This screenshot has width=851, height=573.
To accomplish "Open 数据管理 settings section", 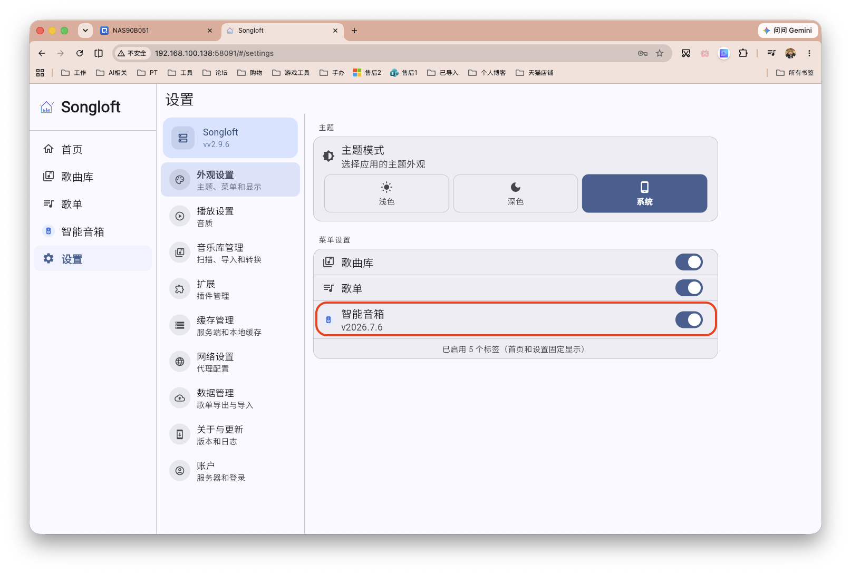I will [230, 398].
